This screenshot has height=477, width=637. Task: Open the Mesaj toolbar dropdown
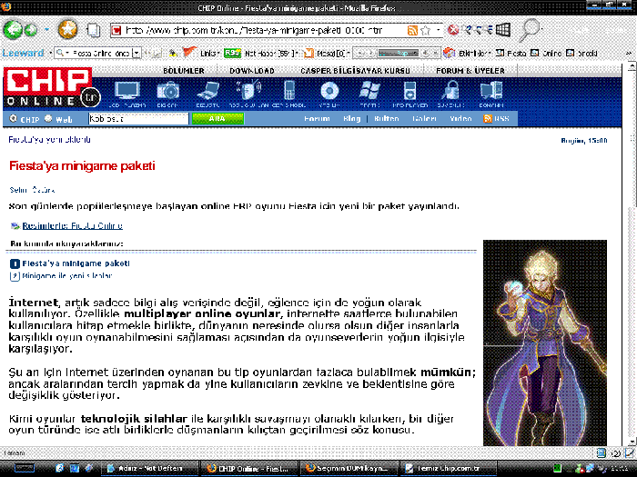tap(329, 53)
